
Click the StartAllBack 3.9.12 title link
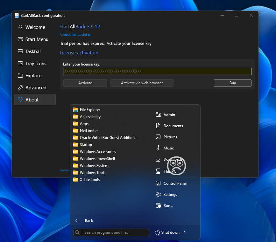(80, 27)
